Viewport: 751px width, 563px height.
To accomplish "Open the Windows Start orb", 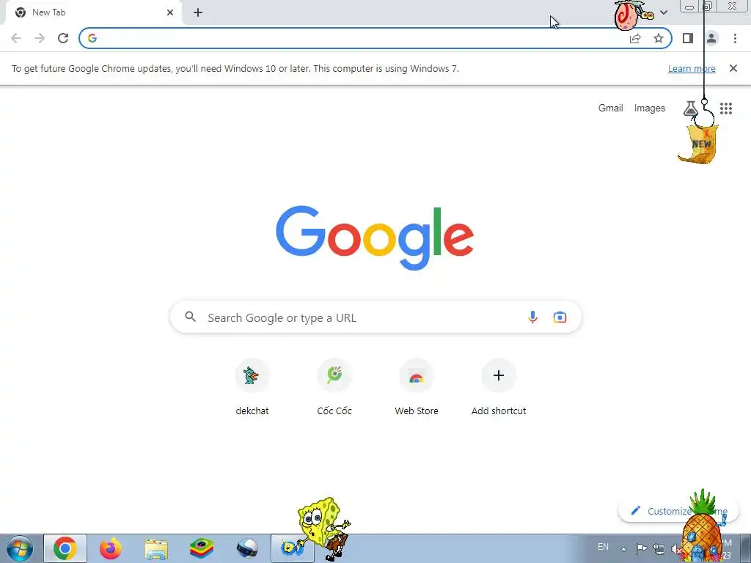I will 20,548.
